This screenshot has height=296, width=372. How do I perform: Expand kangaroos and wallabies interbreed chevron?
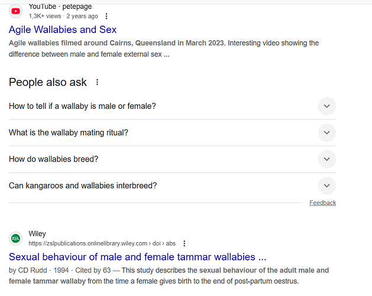(326, 186)
